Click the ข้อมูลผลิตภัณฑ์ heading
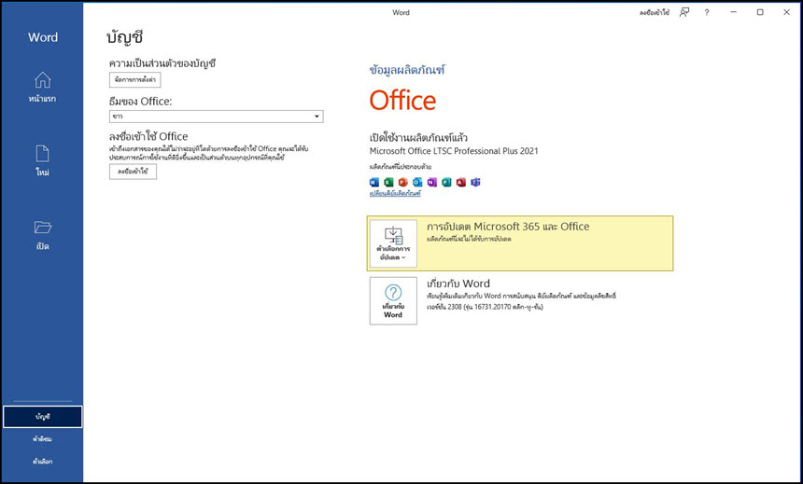 click(407, 70)
